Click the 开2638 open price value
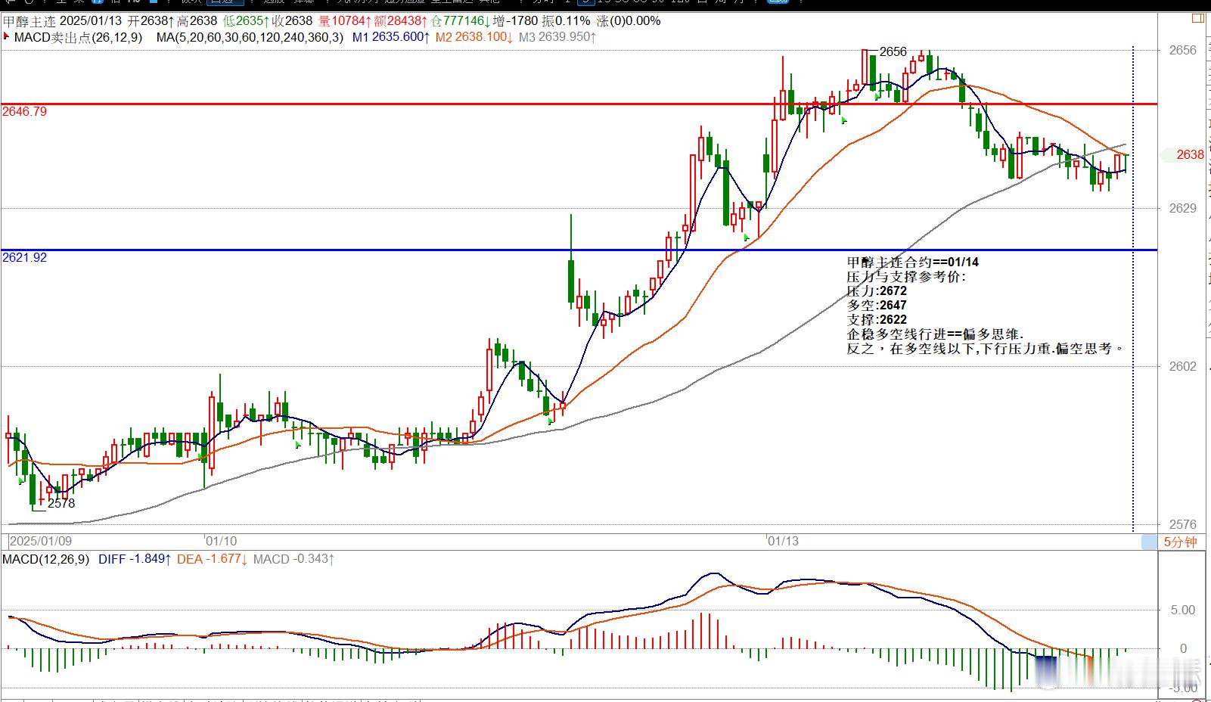Image resolution: width=1211 pixels, height=702 pixels. 151,20
